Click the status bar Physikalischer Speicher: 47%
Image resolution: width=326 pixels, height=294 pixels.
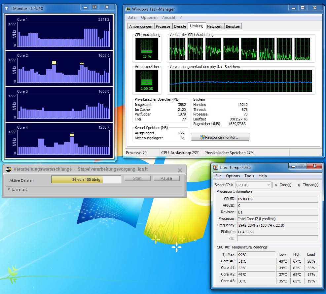(229, 153)
